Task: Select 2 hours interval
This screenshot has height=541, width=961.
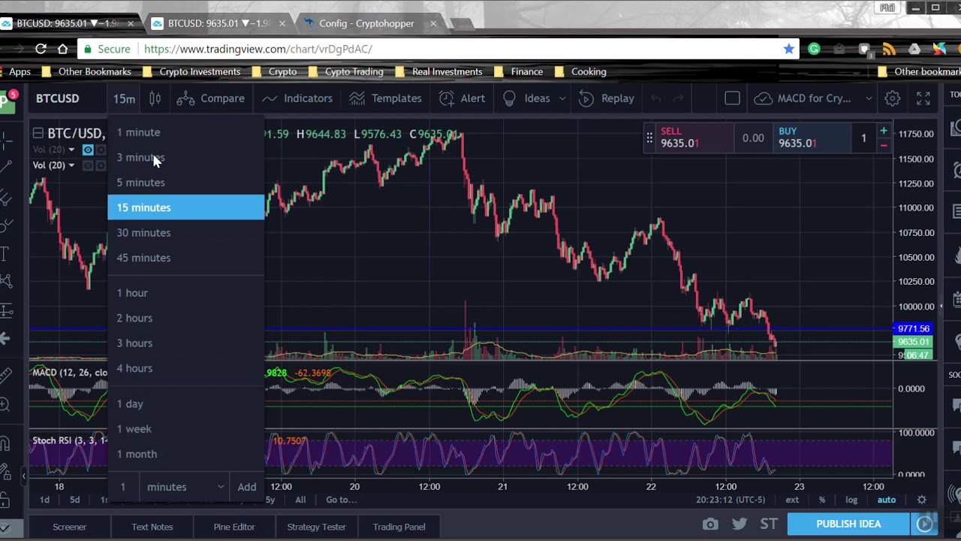Action: coord(186,318)
